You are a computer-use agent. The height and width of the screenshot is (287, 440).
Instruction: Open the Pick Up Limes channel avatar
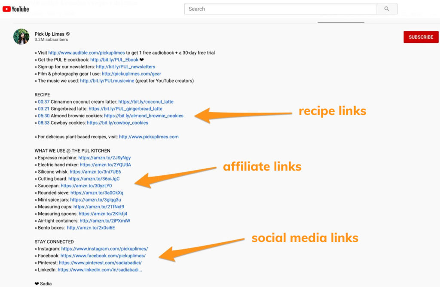(x=21, y=37)
